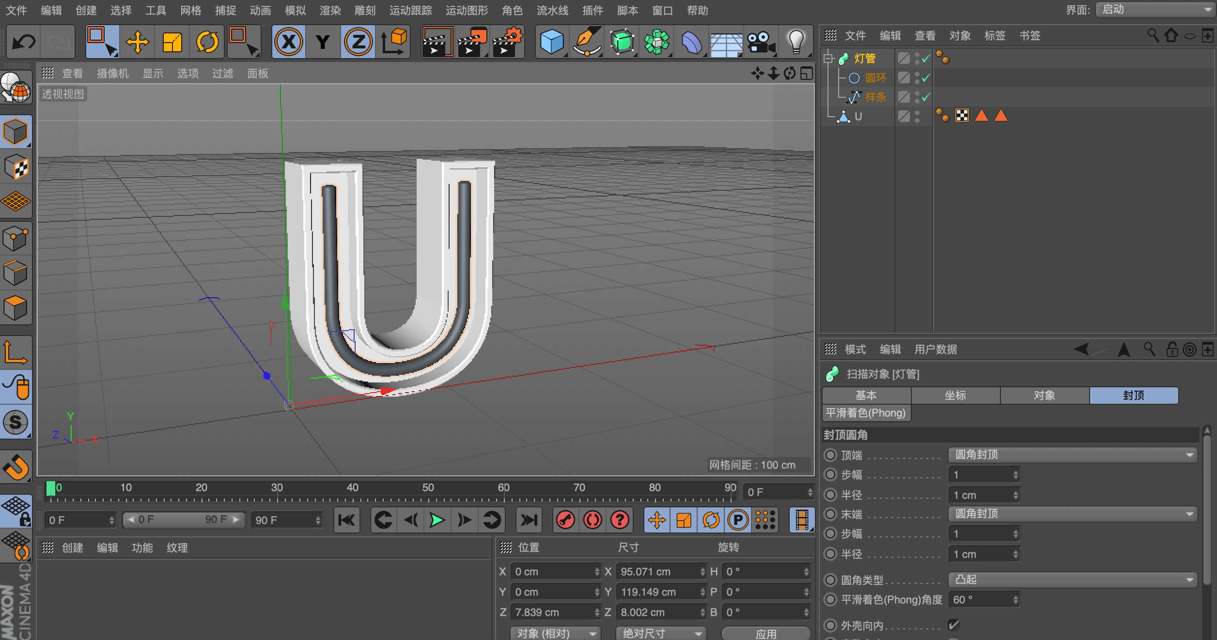The width and height of the screenshot is (1217, 640).
Task: Toggle X-axis lock button
Action: 288,42
